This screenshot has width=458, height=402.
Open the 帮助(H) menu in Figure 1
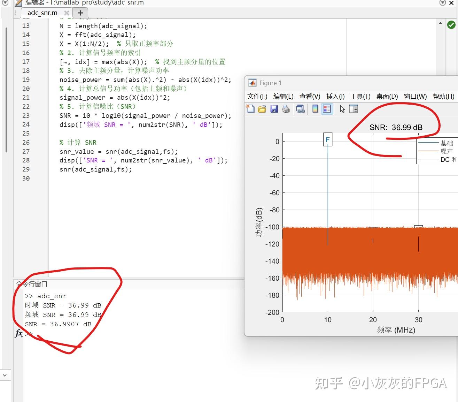(x=443, y=97)
